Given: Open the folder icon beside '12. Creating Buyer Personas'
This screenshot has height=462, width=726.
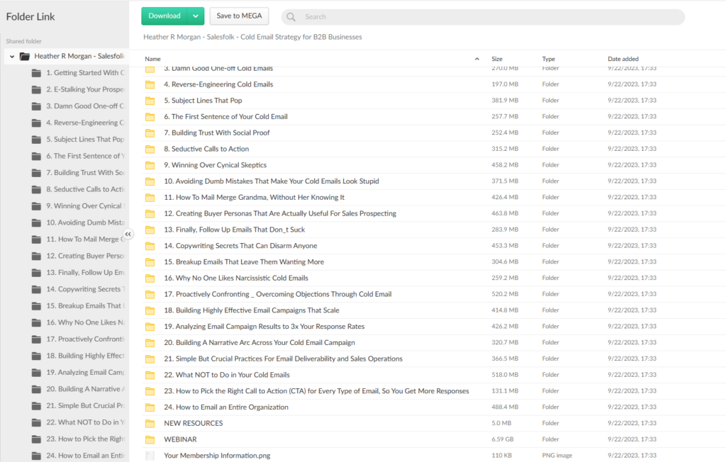Looking at the screenshot, I should (150, 213).
